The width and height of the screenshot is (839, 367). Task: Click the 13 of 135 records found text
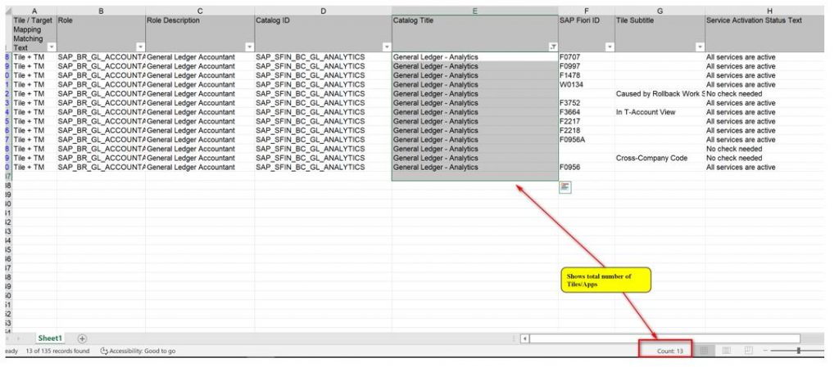[58, 351]
